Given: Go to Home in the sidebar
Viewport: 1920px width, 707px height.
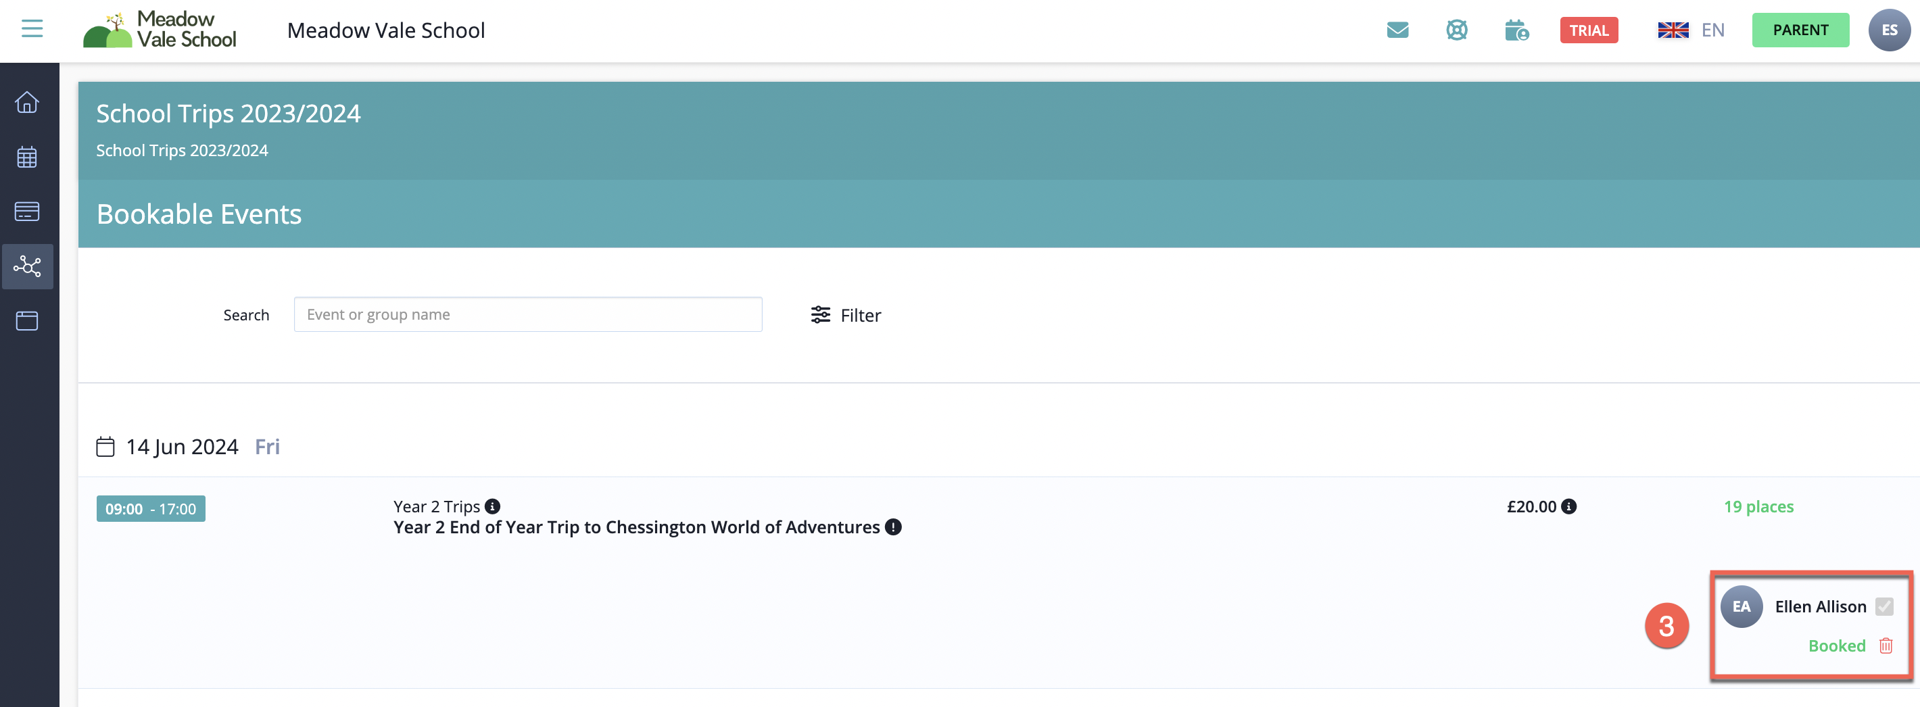Looking at the screenshot, I should tap(27, 102).
